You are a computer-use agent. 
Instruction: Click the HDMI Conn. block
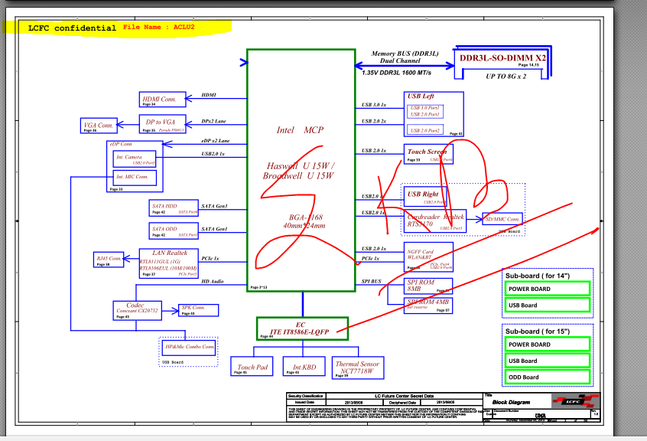point(162,99)
